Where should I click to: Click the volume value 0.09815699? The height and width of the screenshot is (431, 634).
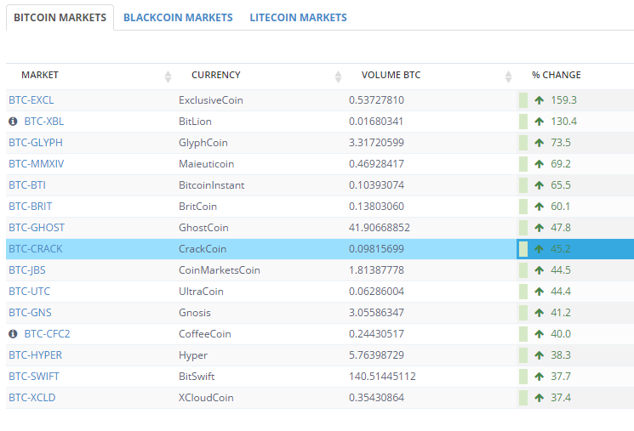(376, 249)
